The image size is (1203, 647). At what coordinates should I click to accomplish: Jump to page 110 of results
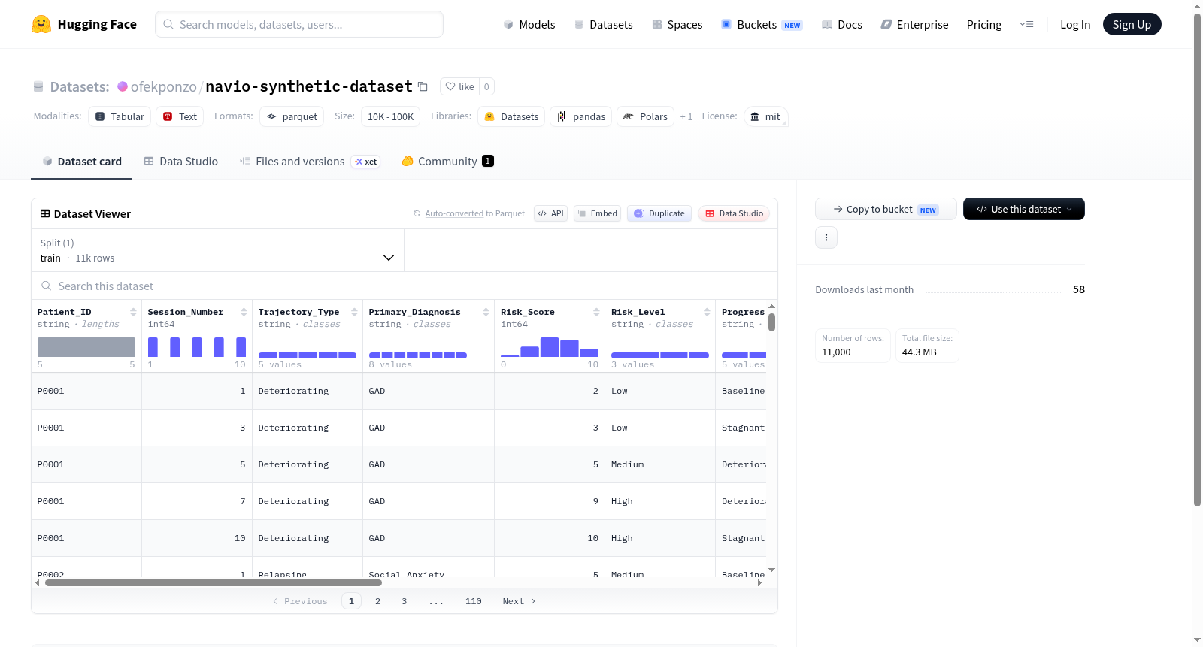point(474,601)
